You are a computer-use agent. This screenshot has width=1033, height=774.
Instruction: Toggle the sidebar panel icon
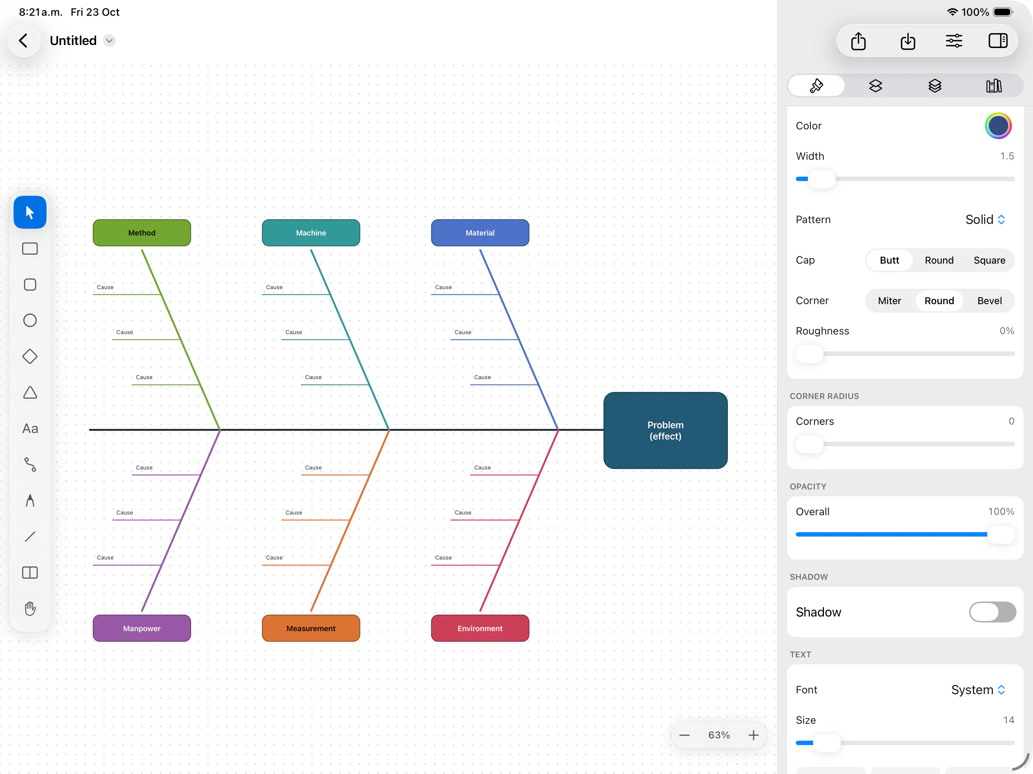pos(998,40)
